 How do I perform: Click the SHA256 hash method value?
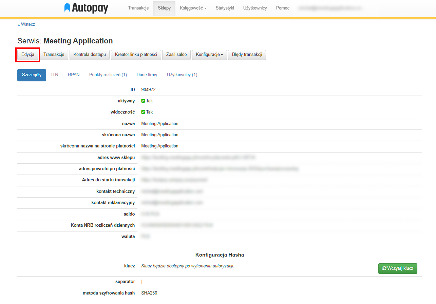point(149,293)
